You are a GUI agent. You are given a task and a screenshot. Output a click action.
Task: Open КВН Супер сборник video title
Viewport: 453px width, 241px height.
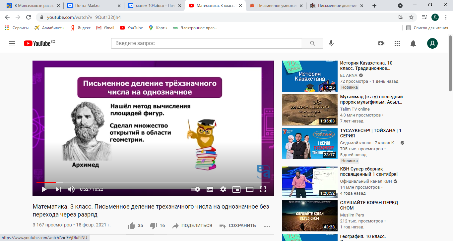tap(369, 171)
